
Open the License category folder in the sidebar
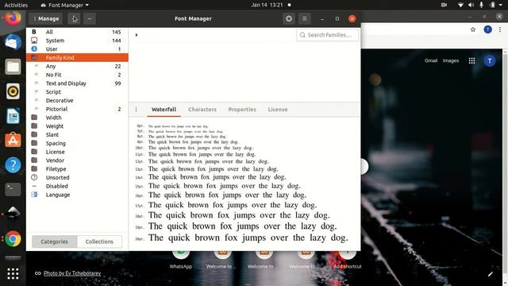click(77, 152)
